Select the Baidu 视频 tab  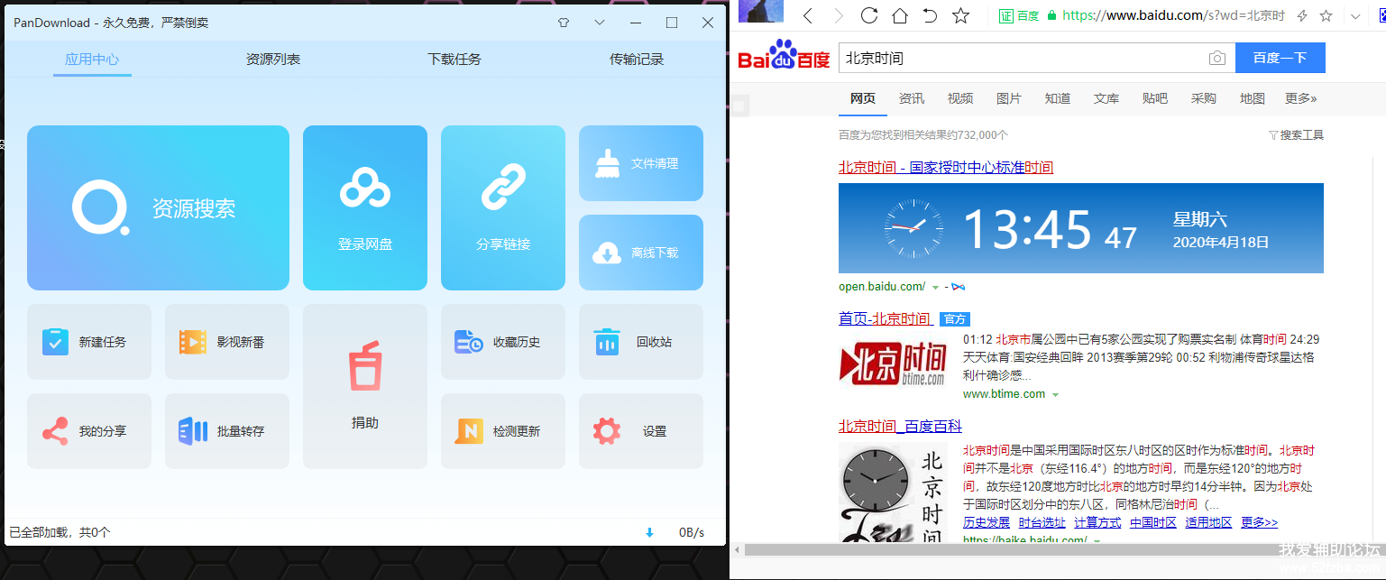(960, 98)
